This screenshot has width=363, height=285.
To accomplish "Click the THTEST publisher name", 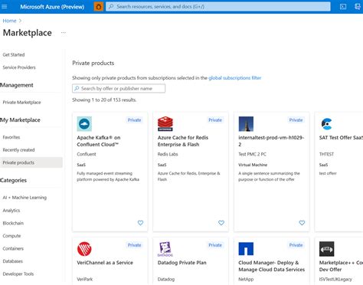I will [326, 154].
